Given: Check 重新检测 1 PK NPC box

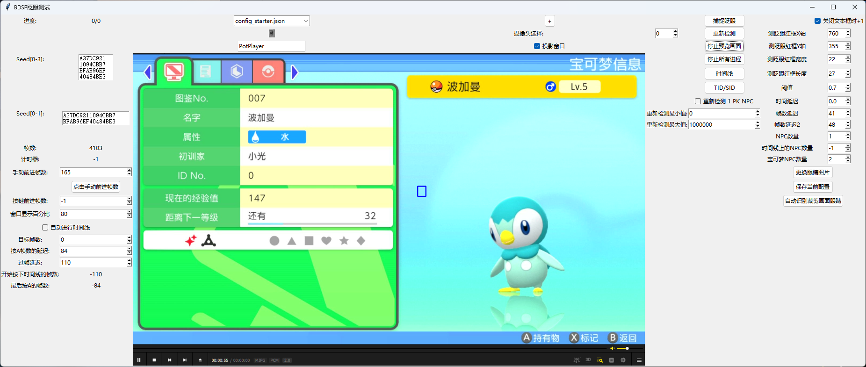Looking at the screenshot, I should point(698,101).
